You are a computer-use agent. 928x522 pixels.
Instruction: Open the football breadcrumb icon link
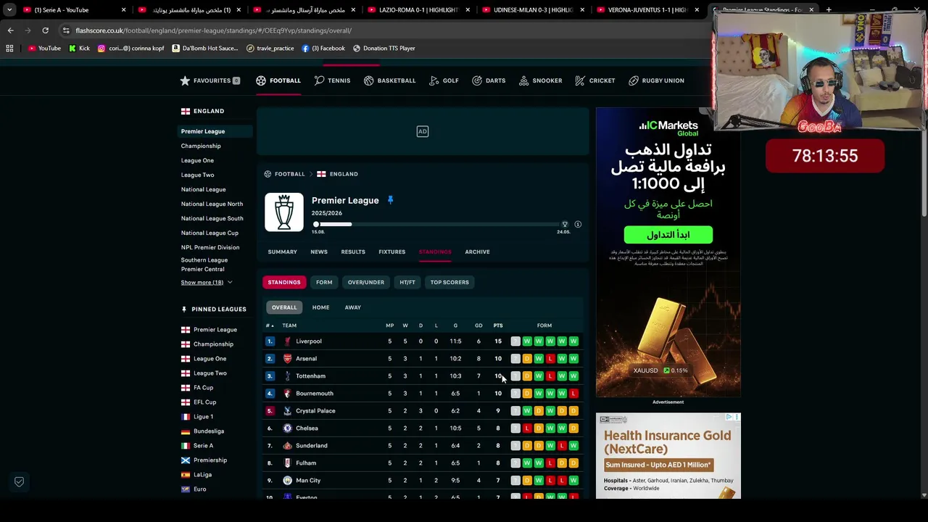coord(268,174)
